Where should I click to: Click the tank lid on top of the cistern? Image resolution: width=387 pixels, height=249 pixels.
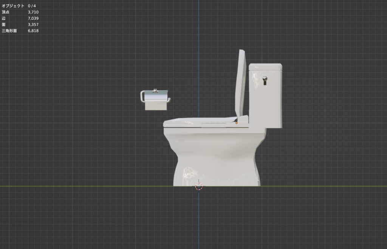click(x=266, y=66)
